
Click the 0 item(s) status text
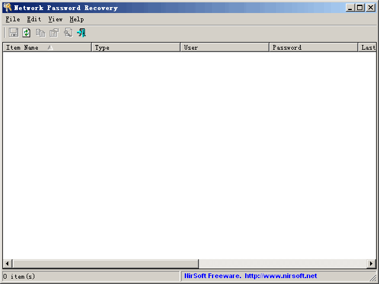19,276
